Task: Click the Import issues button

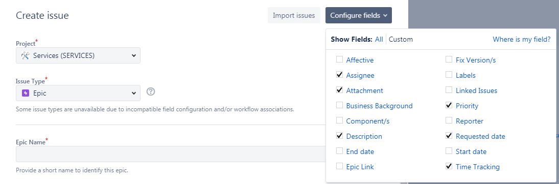Action: tap(294, 15)
